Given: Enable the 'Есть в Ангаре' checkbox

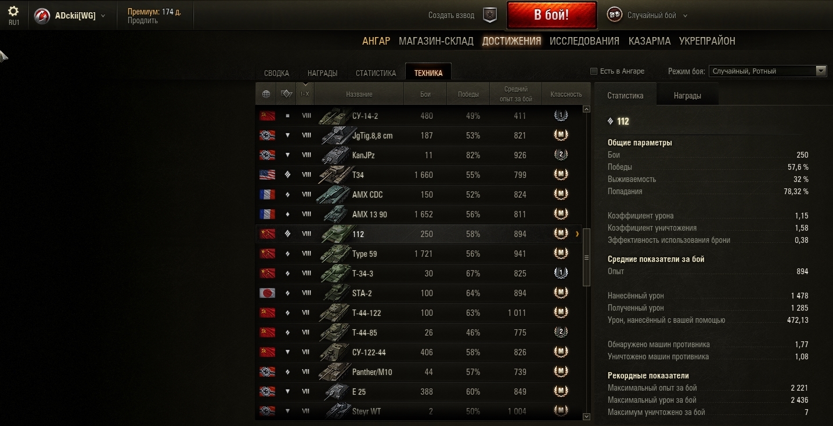Looking at the screenshot, I should pyautogui.click(x=594, y=71).
